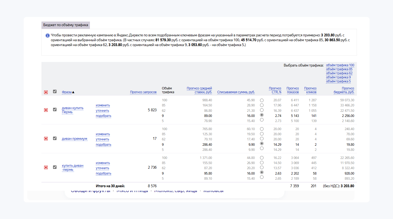The height and width of the screenshot is (219, 393).
Task: Click the info icon beside budget description
Action: click(48, 36)
